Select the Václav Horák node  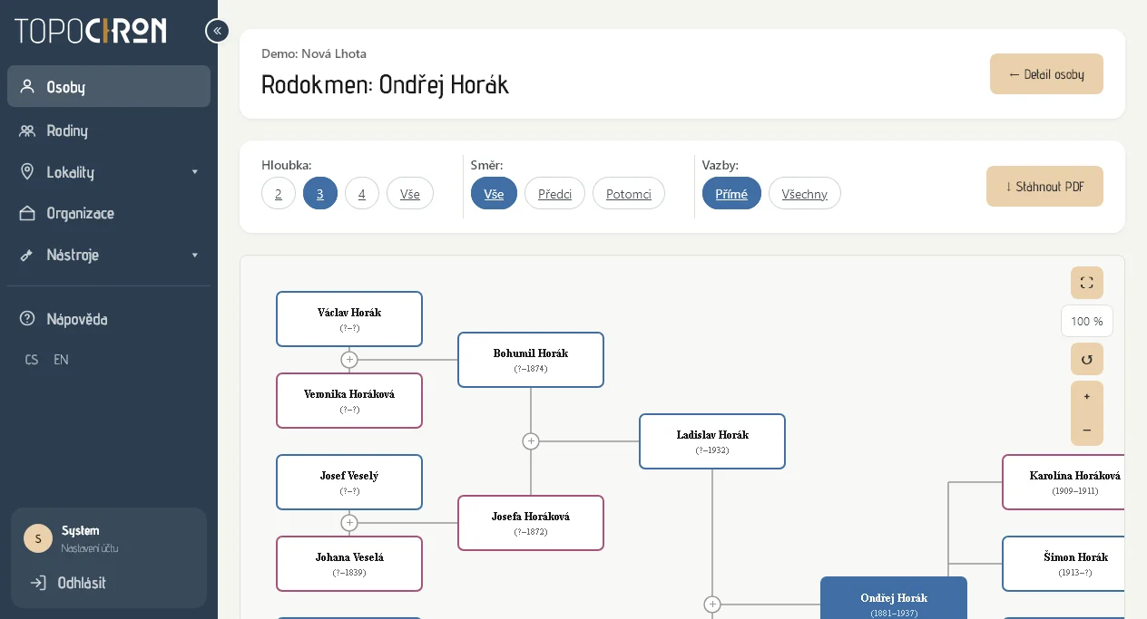349,319
